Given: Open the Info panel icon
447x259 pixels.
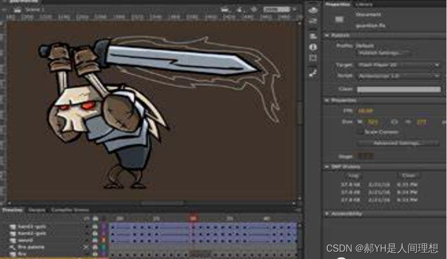Looking at the screenshot, I should coord(313,47).
